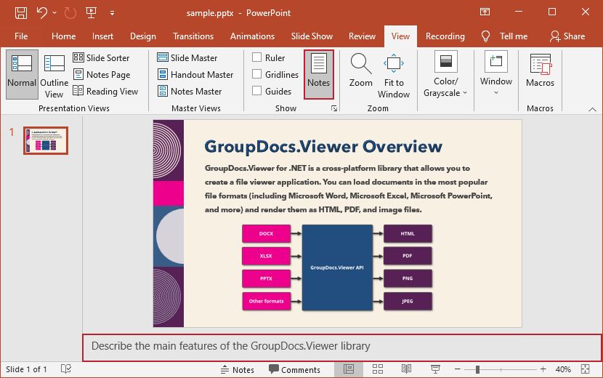Start slide show from beginning icon
The height and width of the screenshot is (378, 603).
click(x=91, y=12)
